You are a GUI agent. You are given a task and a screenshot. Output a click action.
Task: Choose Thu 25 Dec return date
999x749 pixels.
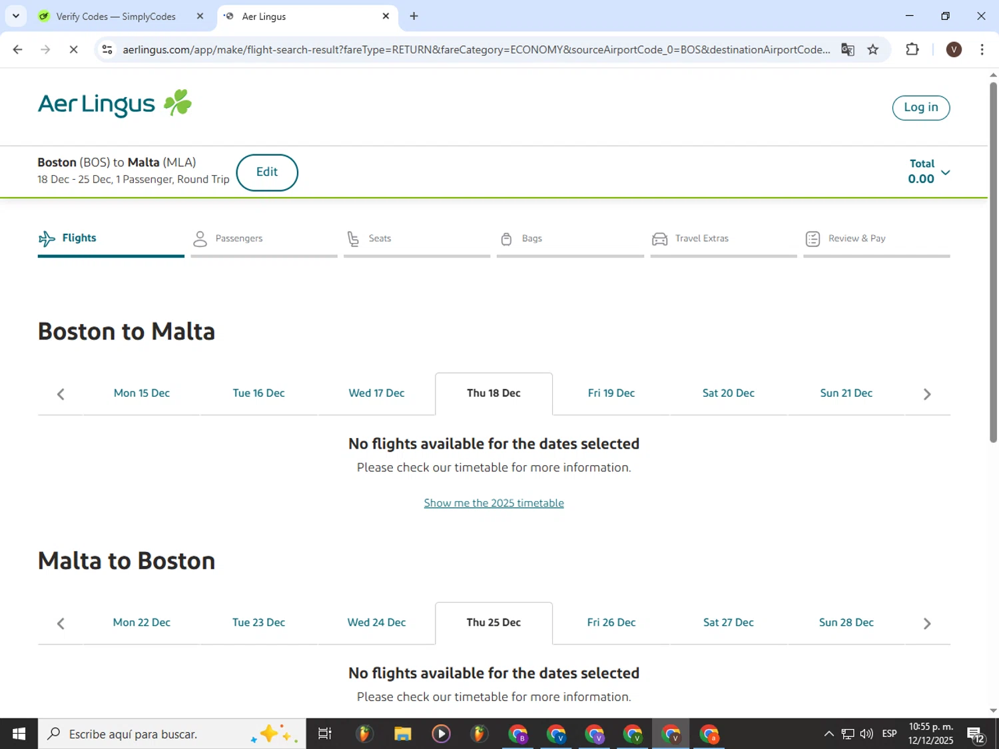[x=494, y=623]
